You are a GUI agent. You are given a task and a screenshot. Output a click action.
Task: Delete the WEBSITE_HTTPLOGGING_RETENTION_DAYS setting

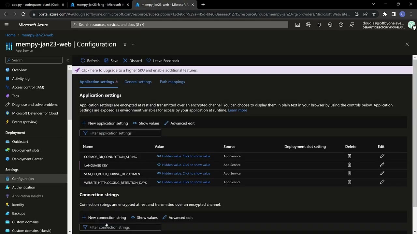click(349, 182)
